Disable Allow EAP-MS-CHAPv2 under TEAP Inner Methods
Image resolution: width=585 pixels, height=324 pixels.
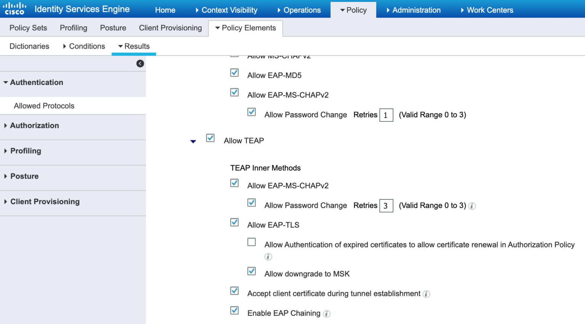tap(234, 183)
